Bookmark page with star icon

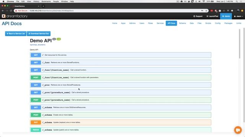[206, 11]
